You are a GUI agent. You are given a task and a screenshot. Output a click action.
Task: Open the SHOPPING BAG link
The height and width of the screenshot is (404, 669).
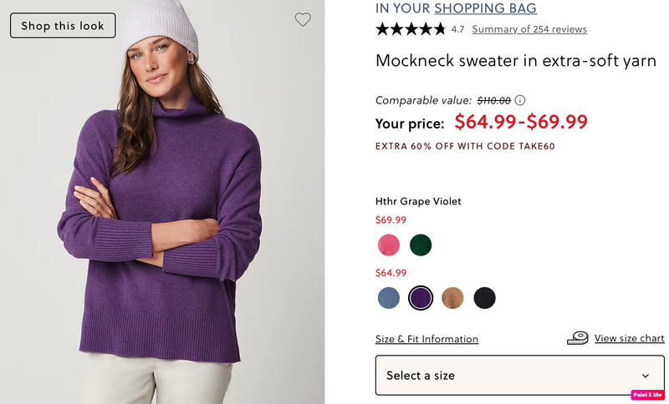pyautogui.click(x=485, y=9)
